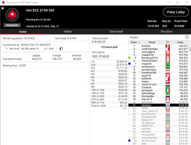Select eliminated player aznshiznit
This screenshot has height=145, width=191.
click(158, 102)
